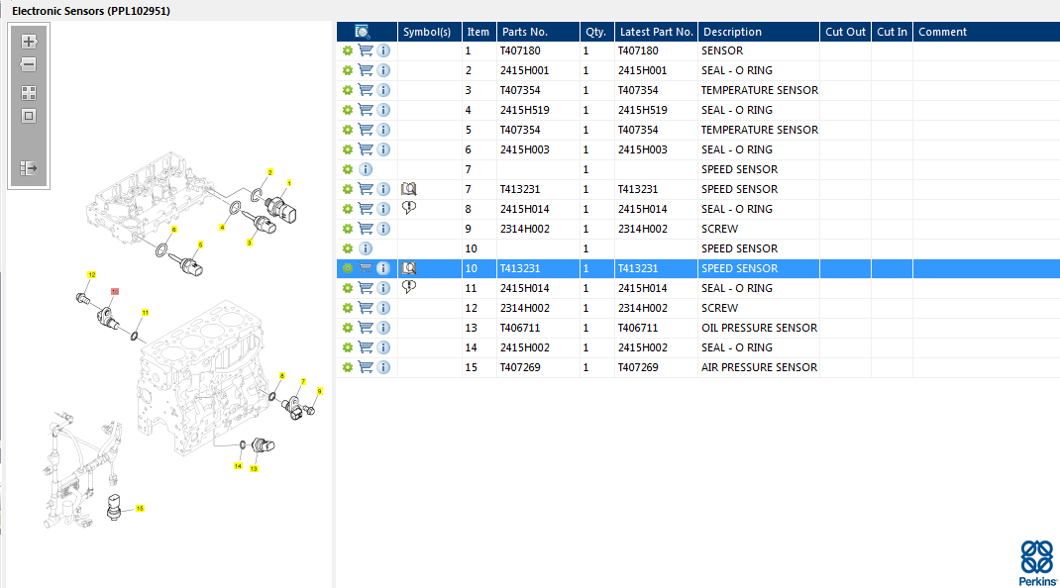Click the zoom out minus button

[29, 64]
